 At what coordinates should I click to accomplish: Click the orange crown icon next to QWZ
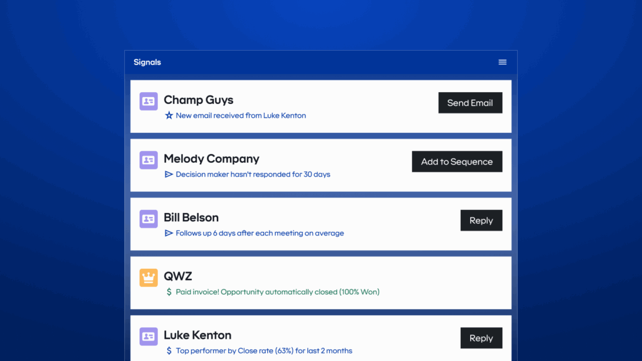(148, 278)
